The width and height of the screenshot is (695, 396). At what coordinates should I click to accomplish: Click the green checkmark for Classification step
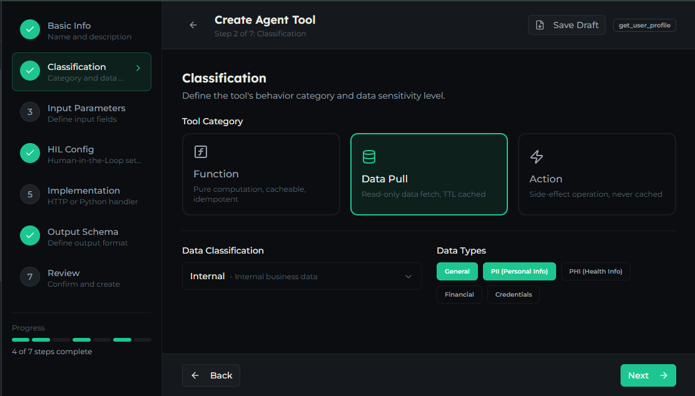click(x=30, y=71)
